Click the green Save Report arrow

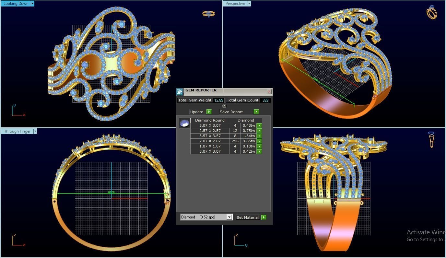[x=256, y=112]
